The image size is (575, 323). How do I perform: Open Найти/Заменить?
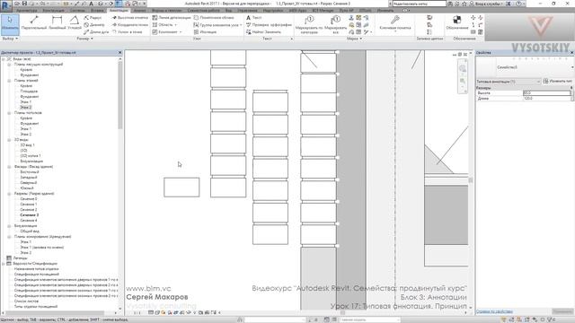click(x=263, y=32)
